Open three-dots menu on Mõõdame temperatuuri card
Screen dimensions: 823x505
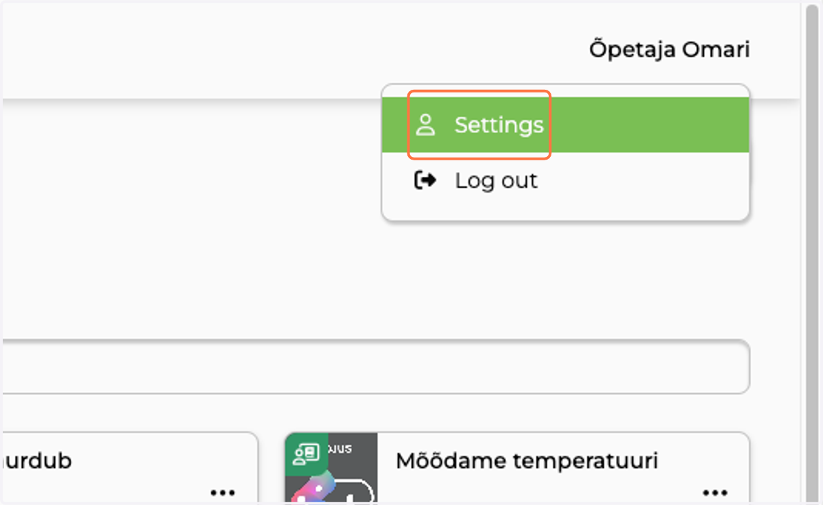[715, 493]
